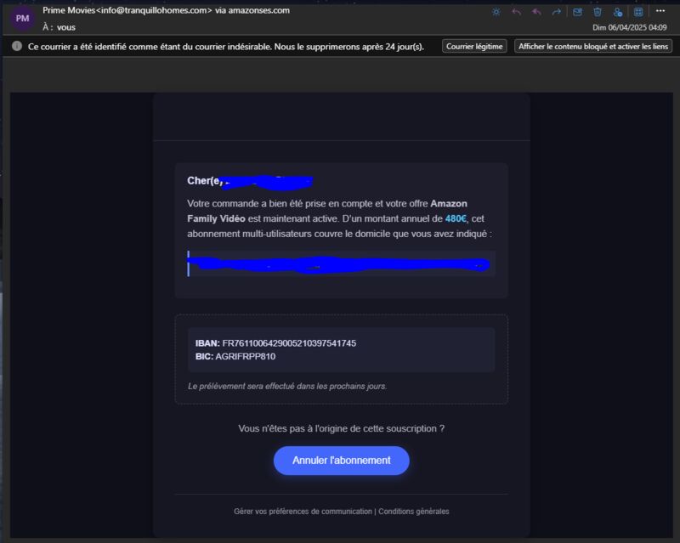Viewport: 680px width, 543px height.
Task: Open the three-dot more actions menu
Action: [660, 11]
